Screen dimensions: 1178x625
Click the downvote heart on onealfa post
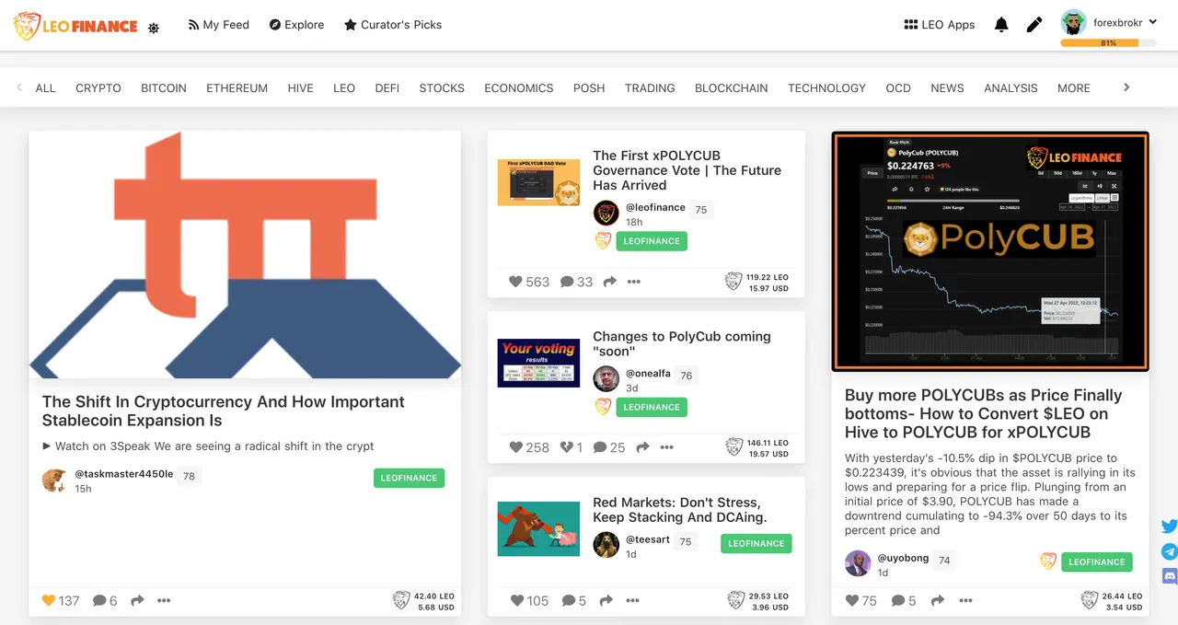tap(567, 447)
